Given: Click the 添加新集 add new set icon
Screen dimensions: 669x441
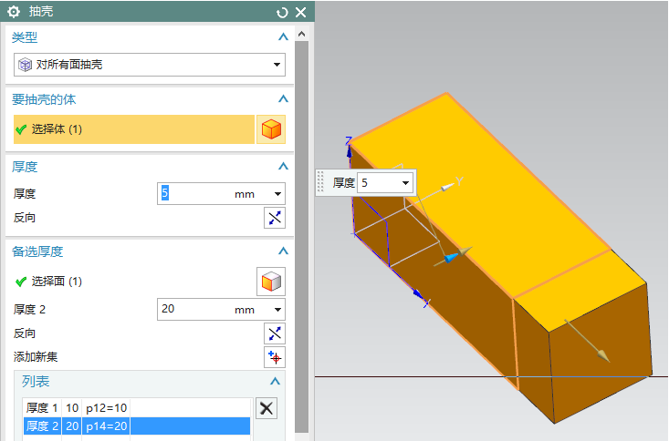Looking at the screenshot, I should tap(275, 357).
